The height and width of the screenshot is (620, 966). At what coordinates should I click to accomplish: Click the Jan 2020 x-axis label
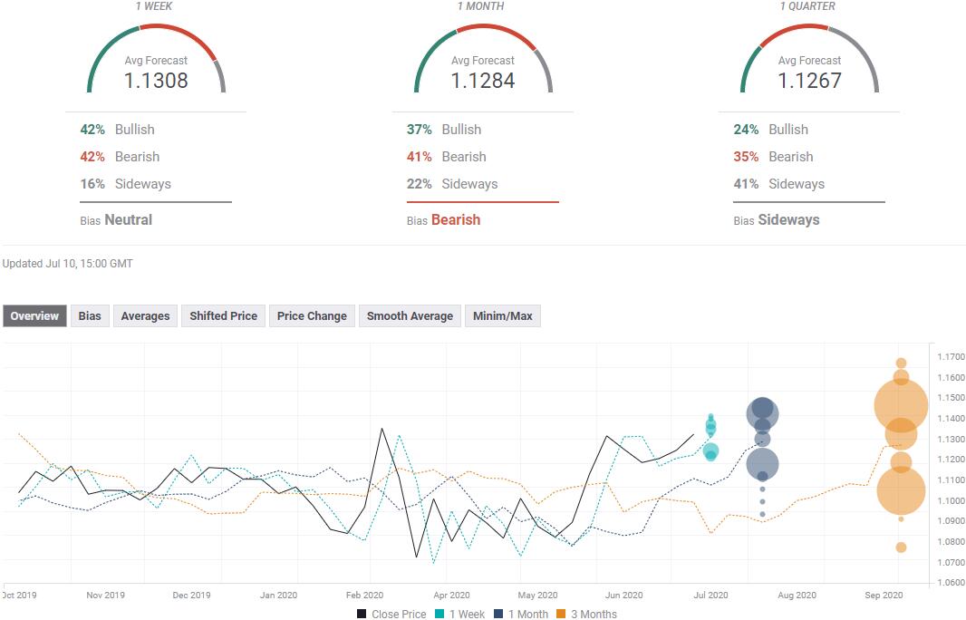[278, 596]
